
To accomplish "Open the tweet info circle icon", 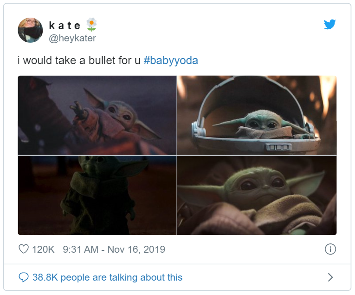I will tap(330, 249).
